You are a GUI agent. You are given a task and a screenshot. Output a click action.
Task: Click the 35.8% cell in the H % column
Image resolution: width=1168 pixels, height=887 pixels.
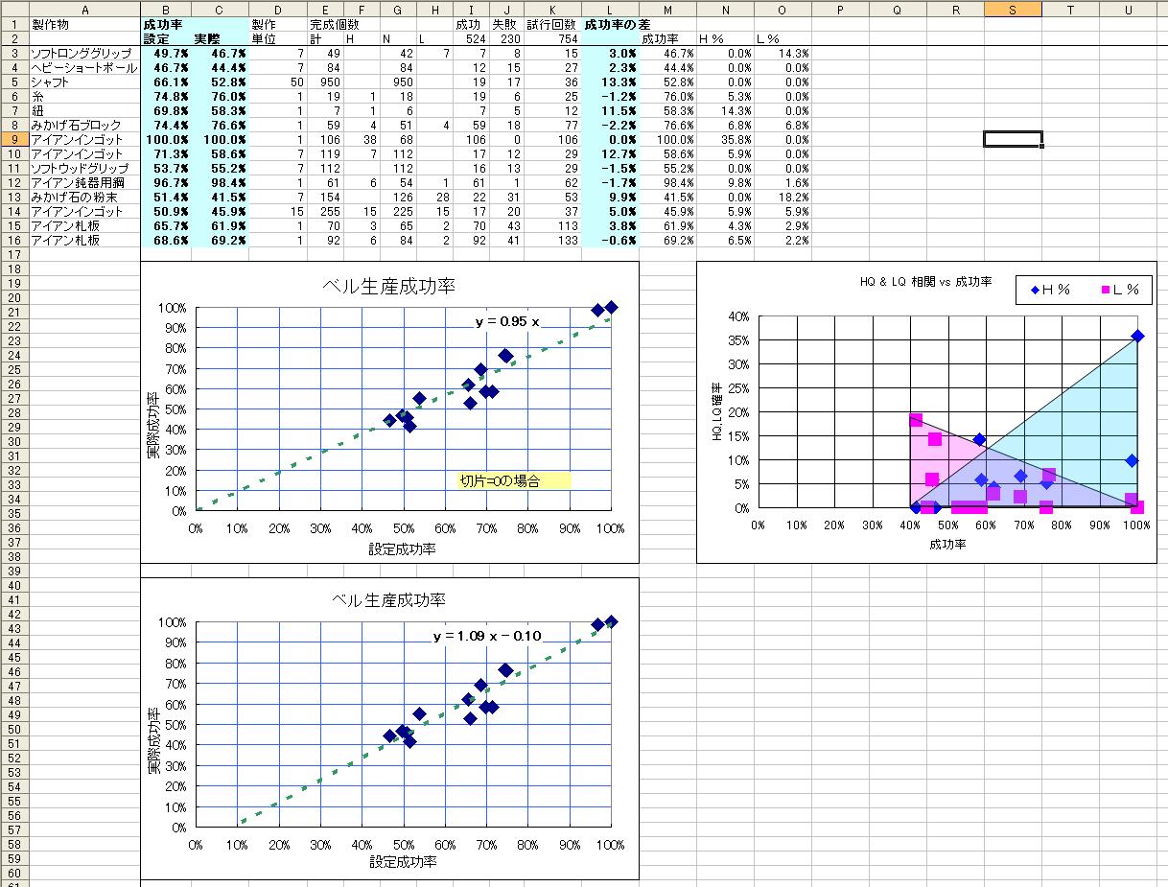click(725, 139)
